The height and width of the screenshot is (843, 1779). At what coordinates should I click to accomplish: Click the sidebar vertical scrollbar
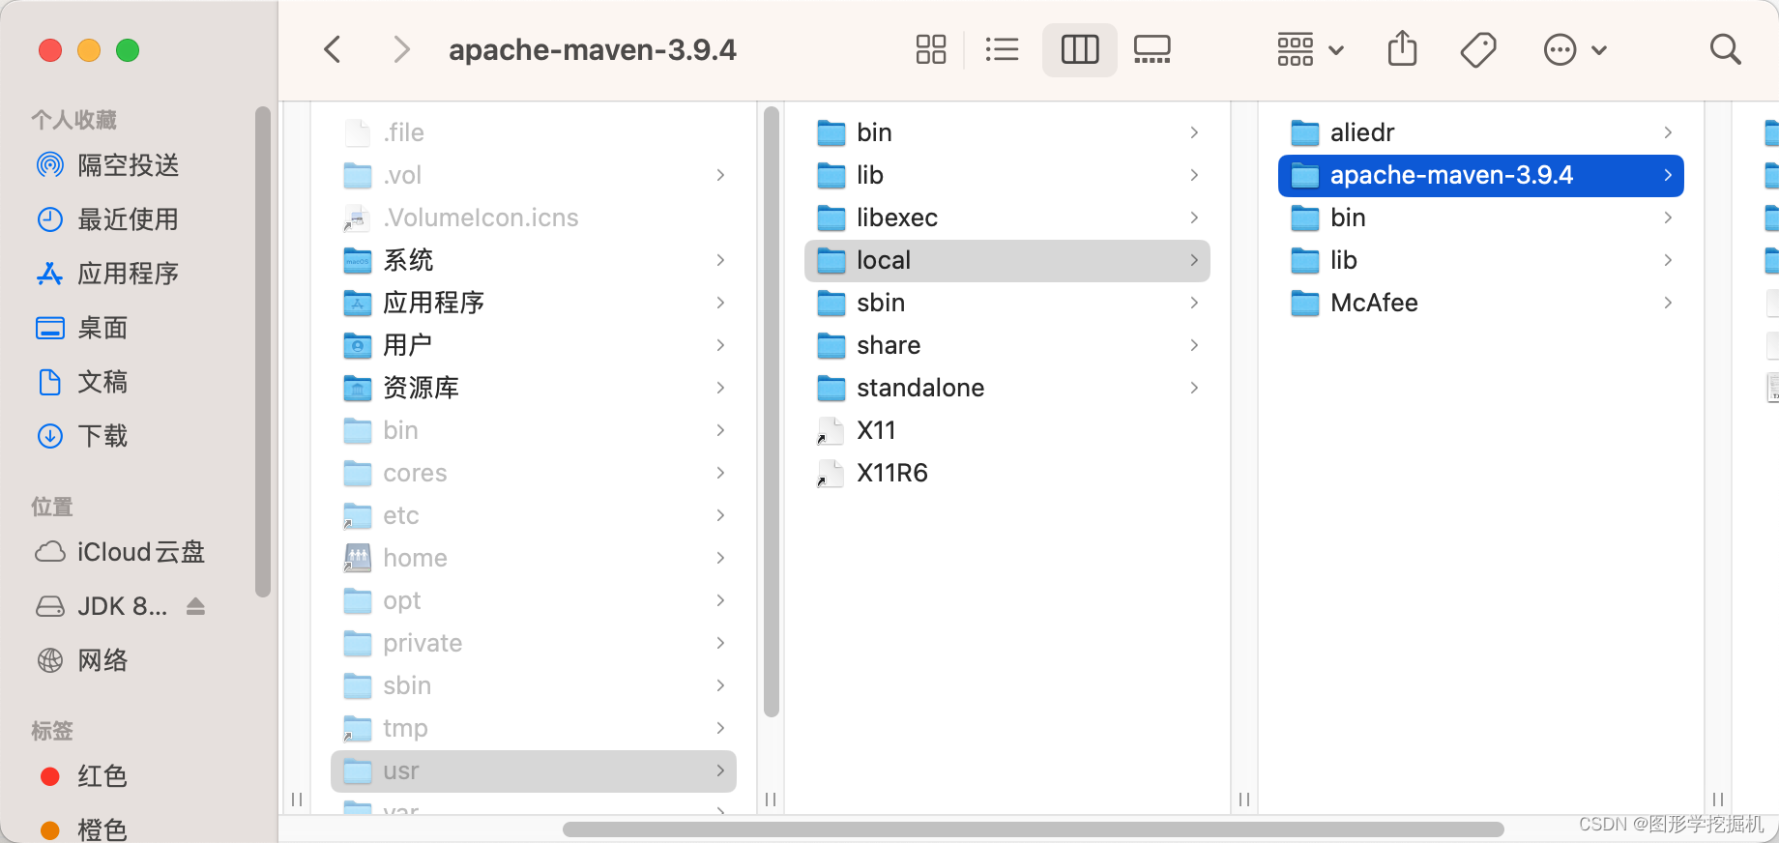pos(262,352)
